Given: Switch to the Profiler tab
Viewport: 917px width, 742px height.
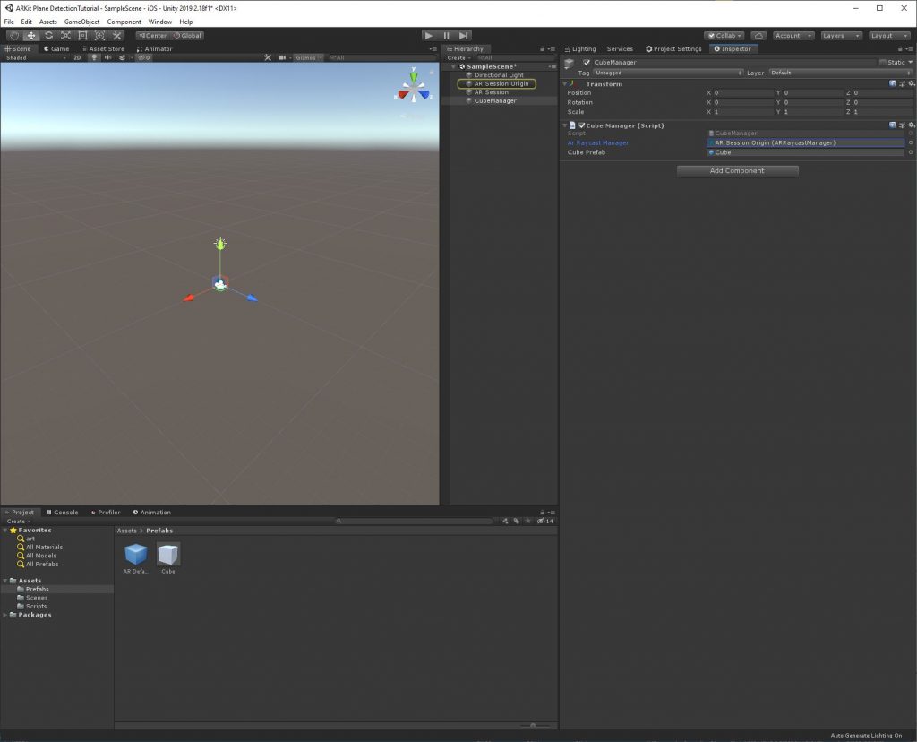Looking at the screenshot, I should point(106,513).
